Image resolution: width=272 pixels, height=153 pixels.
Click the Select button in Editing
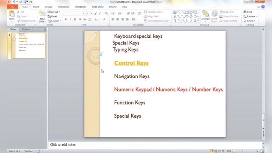(x=249, y=21)
